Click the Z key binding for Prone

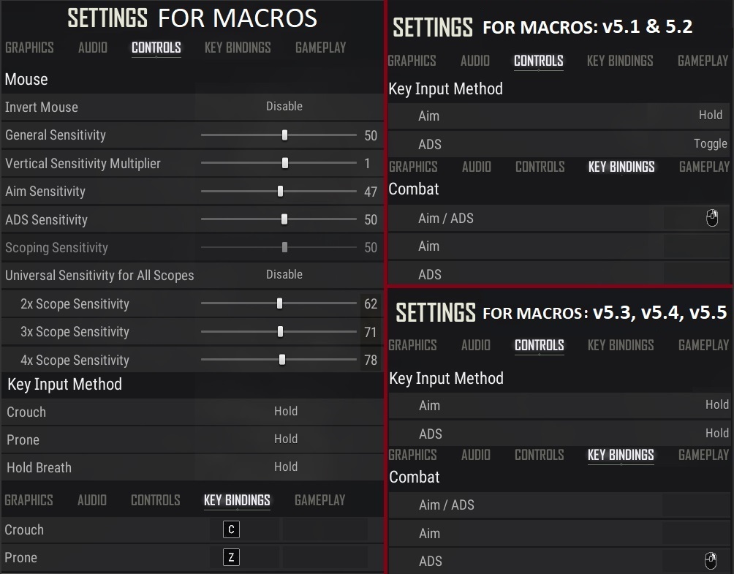231,557
